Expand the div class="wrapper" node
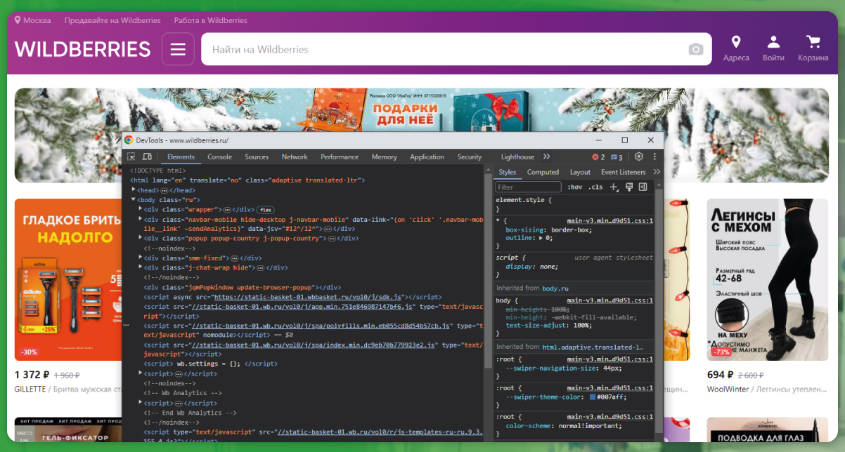This screenshot has height=452, width=845. pyautogui.click(x=141, y=209)
